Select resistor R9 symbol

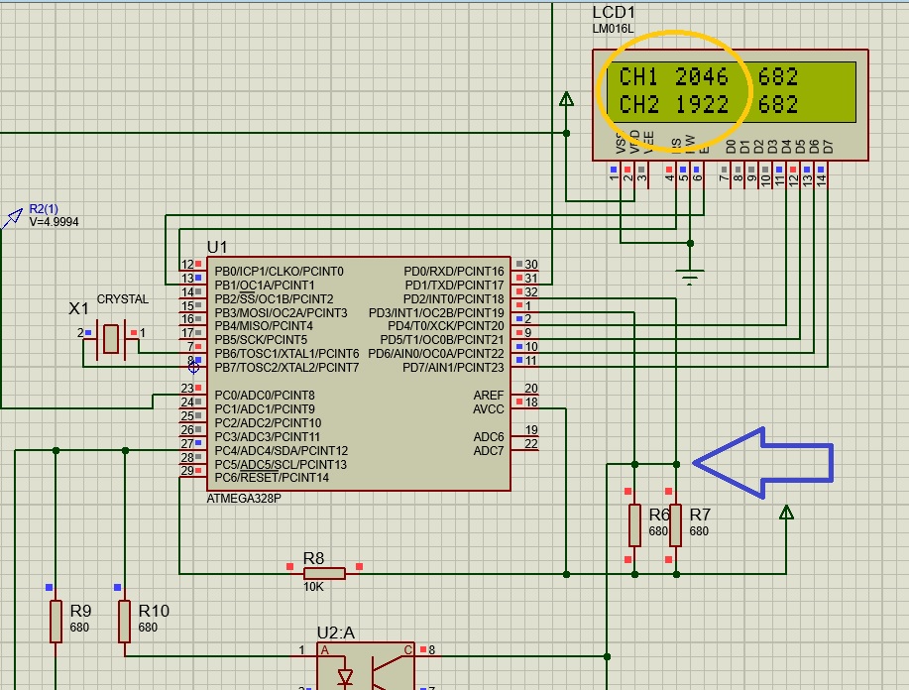(x=56, y=621)
